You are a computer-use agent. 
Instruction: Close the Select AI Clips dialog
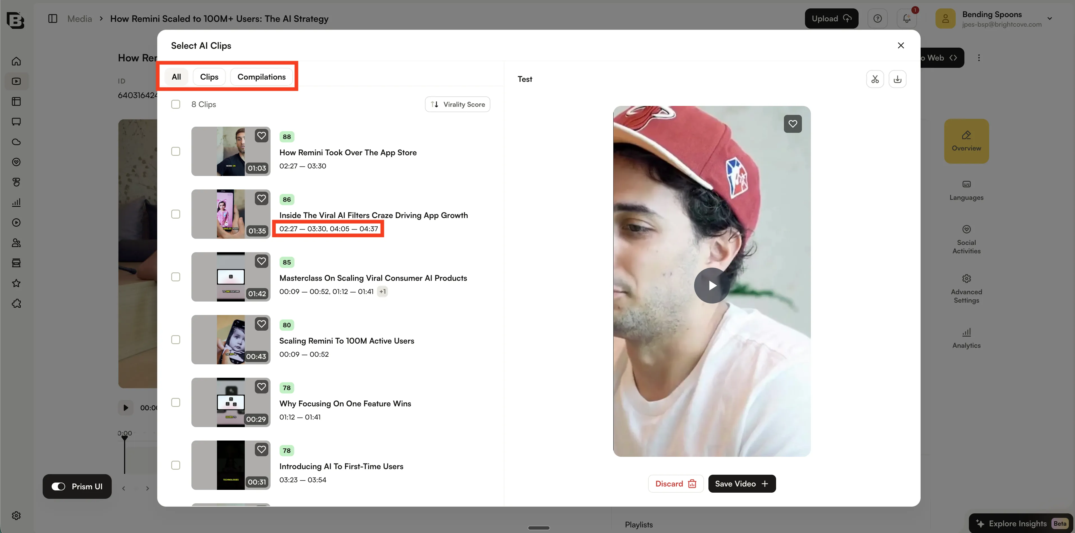(901, 45)
